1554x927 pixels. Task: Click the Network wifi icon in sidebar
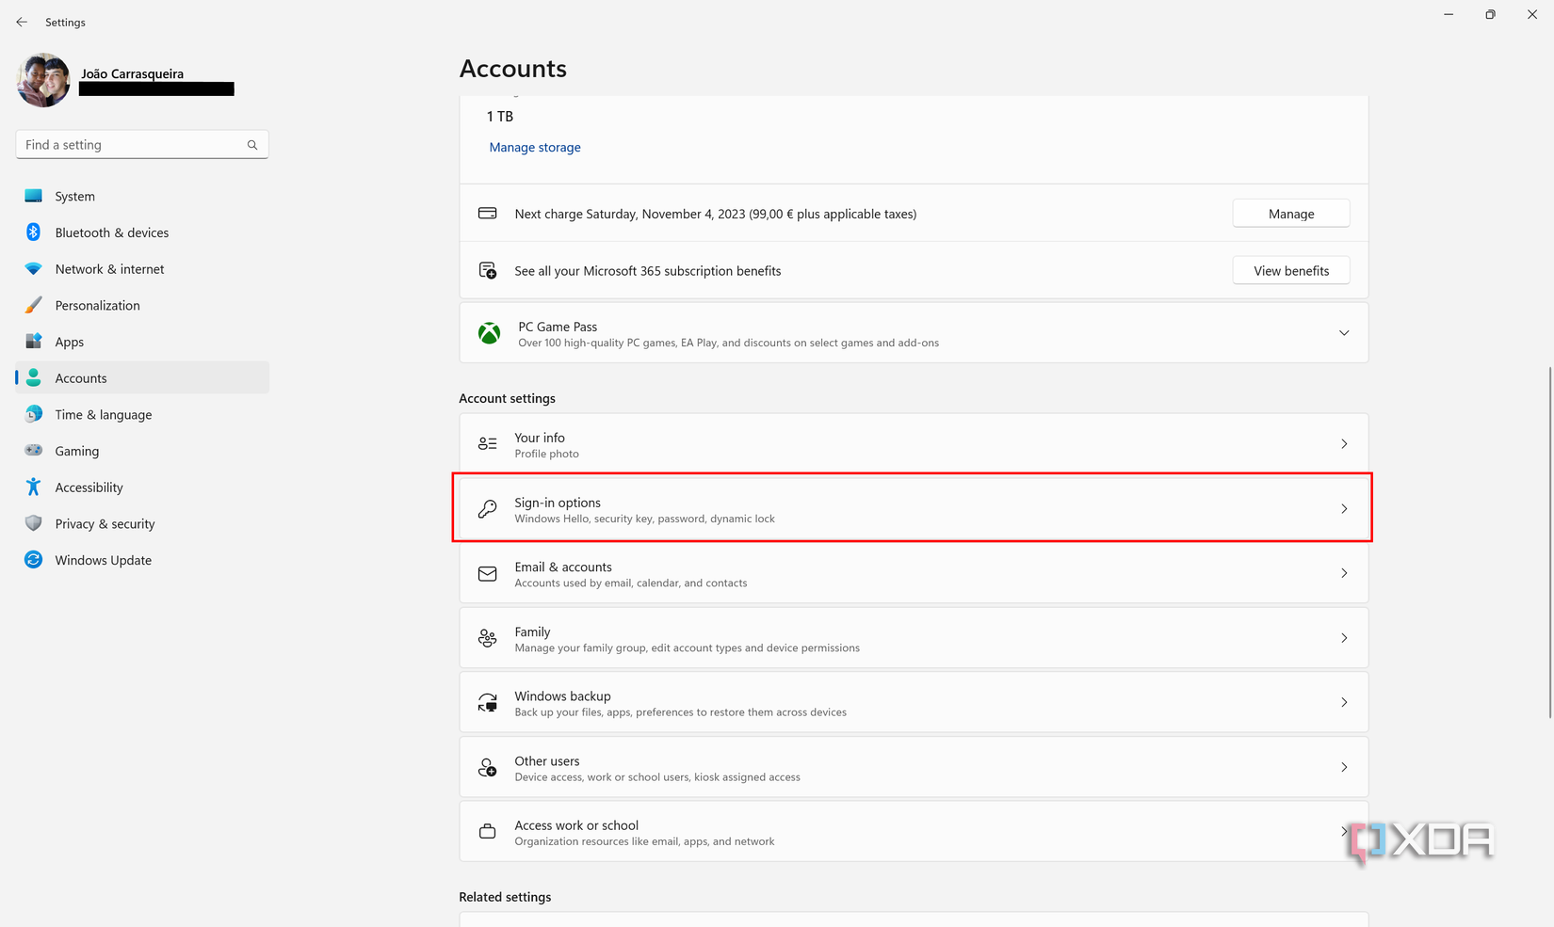[x=34, y=269]
